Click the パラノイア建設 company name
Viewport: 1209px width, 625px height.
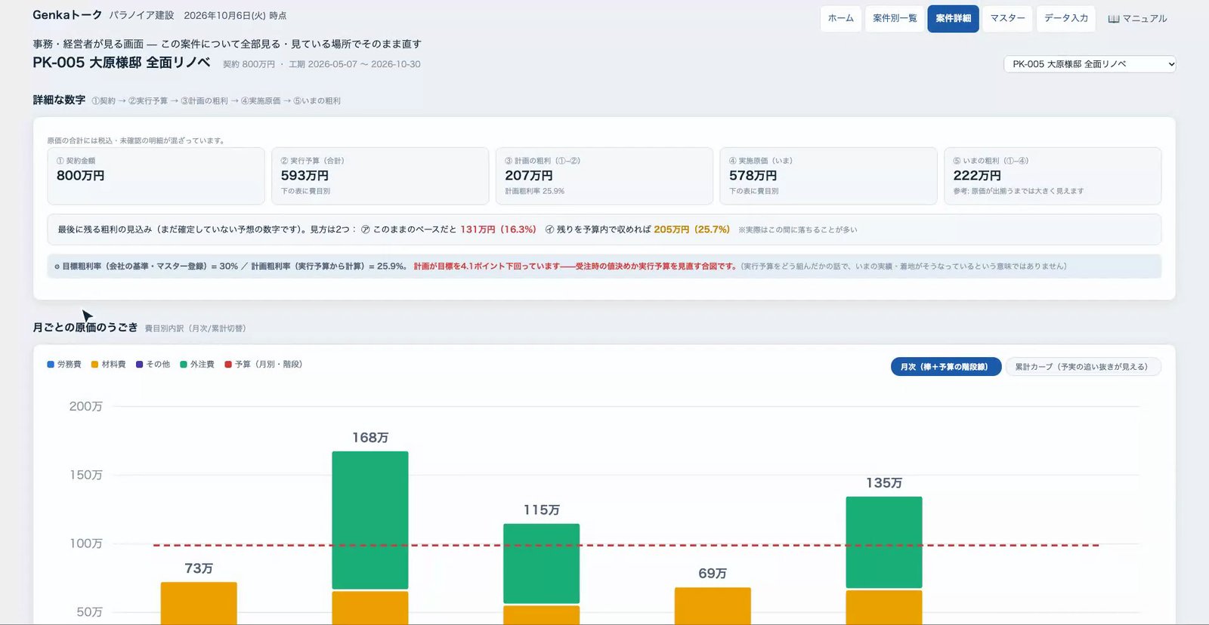pyautogui.click(x=141, y=16)
